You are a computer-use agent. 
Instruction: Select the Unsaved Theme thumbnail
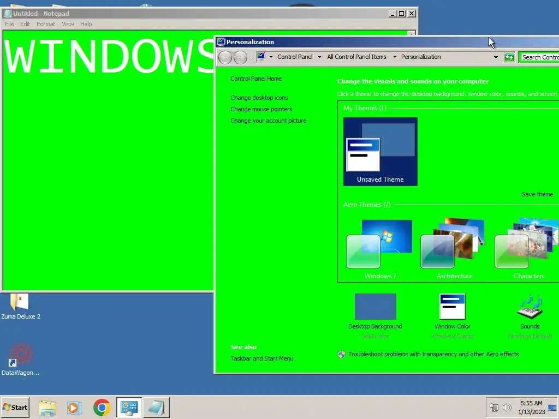click(380, 152)
